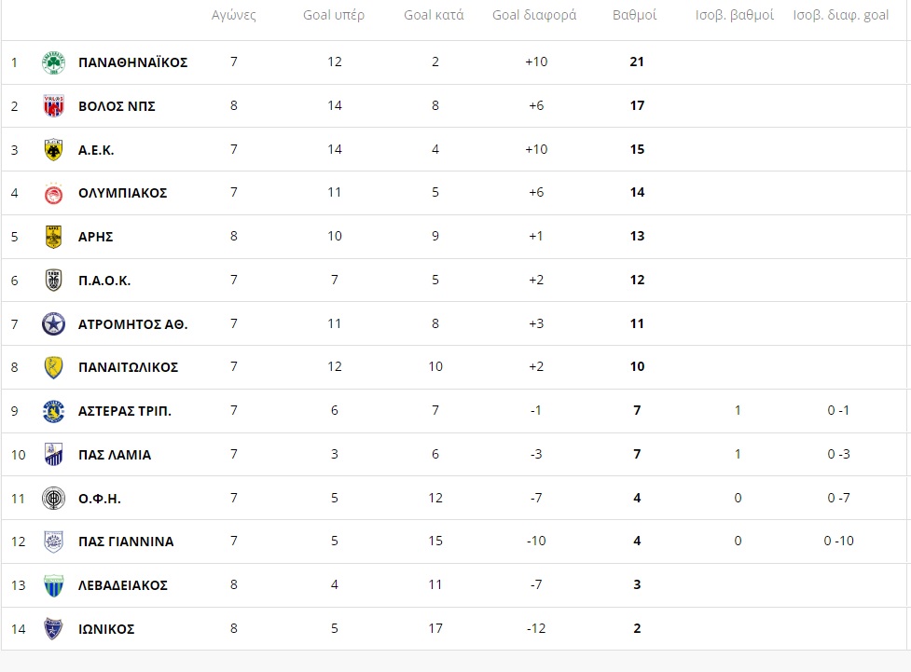Click the Volos NPS team crest

click(x=53, y=105)
